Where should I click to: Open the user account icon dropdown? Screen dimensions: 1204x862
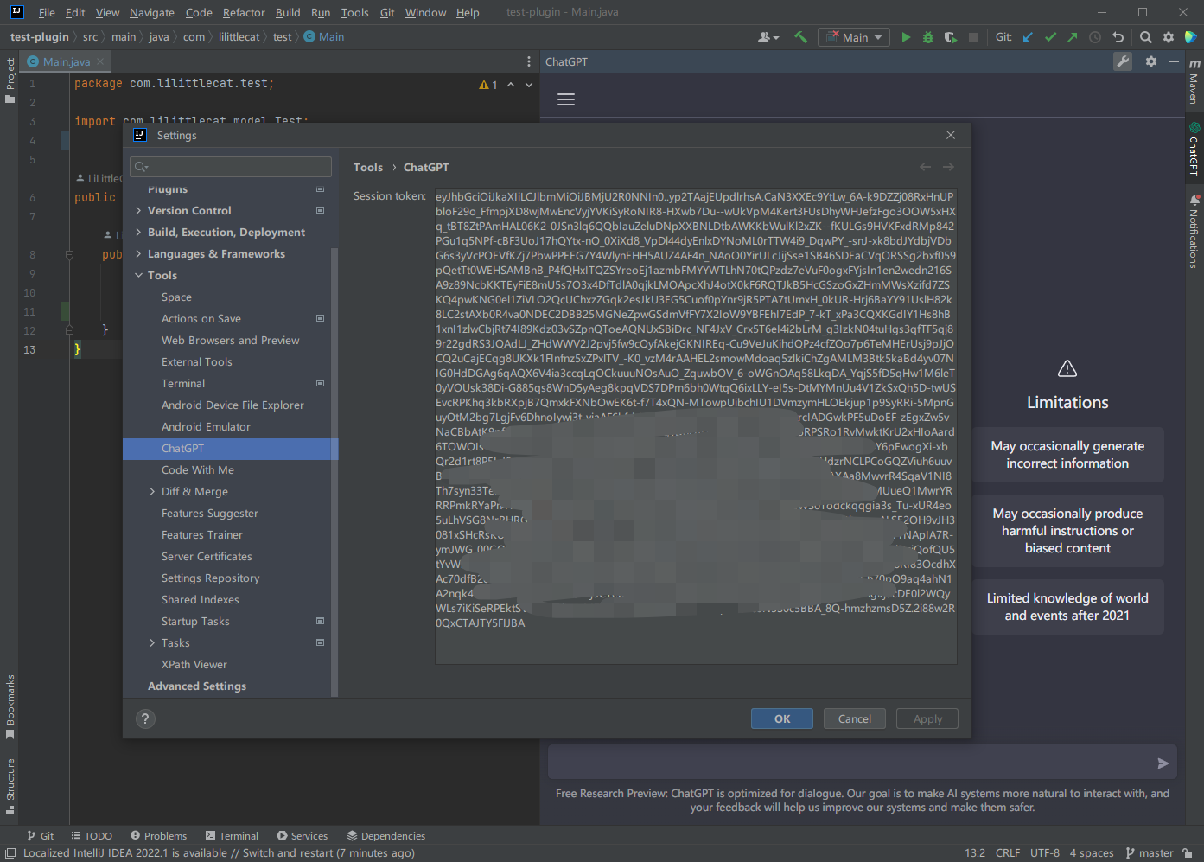[x=768, y=37]
